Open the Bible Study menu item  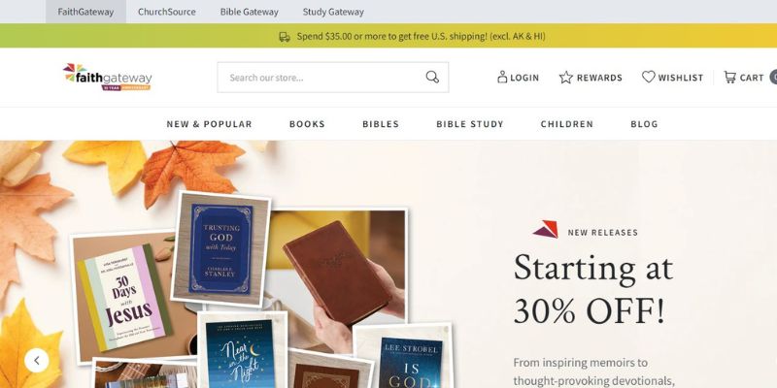(x=470, y=124)
